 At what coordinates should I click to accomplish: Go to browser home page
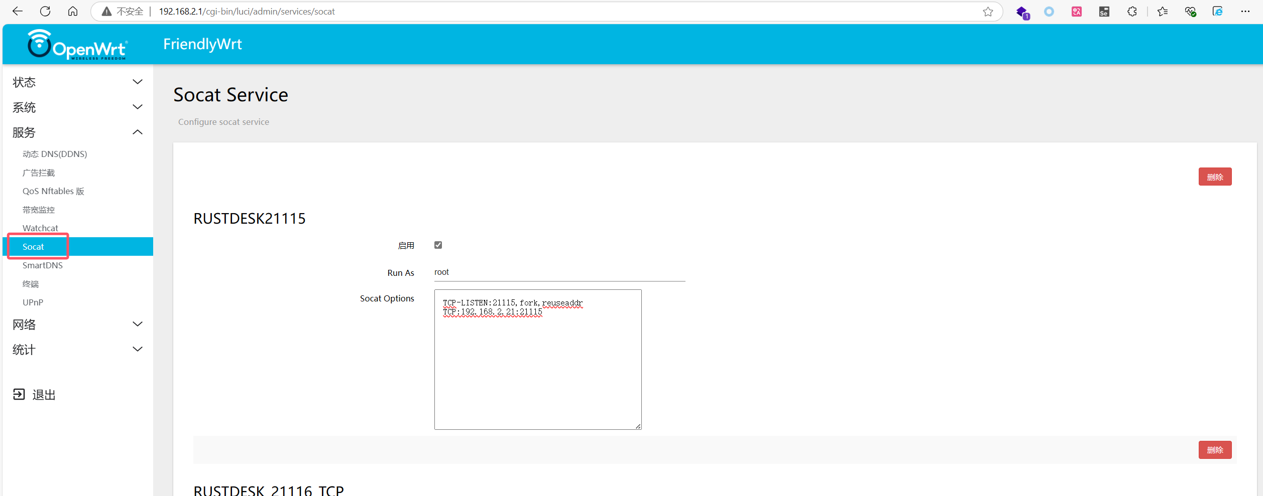72,11
